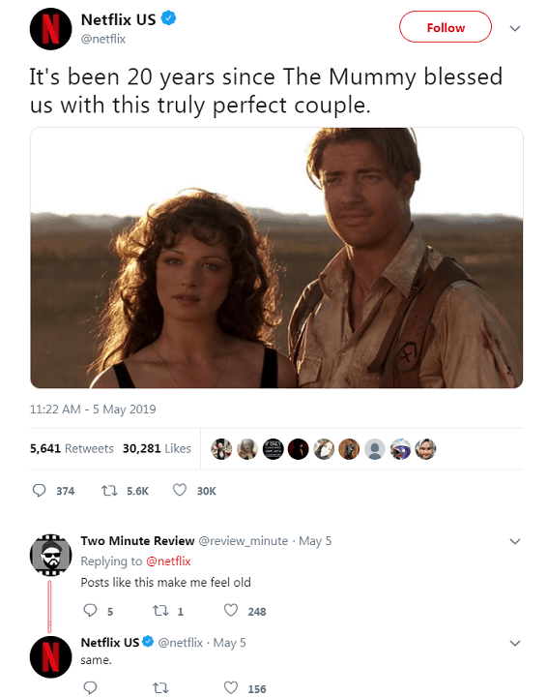This screenshot has width=548, height=697.
Task: Retweet Two Minute Review's reply
Action: (x=160, y=611)
